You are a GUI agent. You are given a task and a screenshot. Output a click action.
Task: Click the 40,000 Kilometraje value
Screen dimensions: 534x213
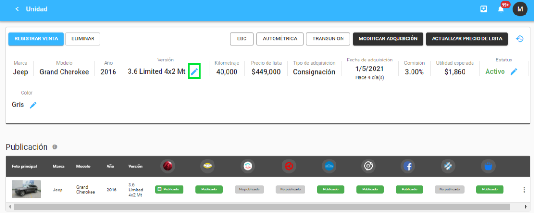[227, 72]
